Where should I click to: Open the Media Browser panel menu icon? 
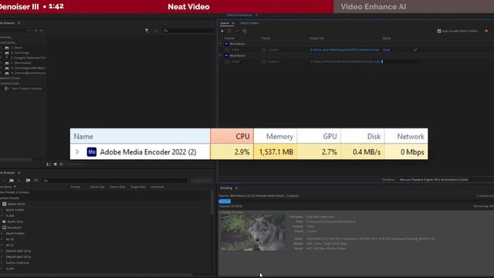(x=19, y=23)
